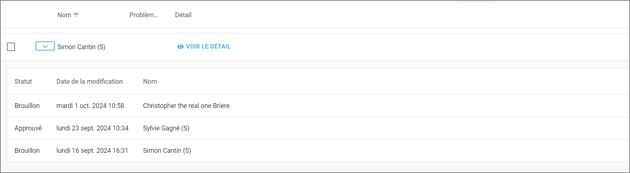The width and height of the screenshot is (630, 173).
Task: Tick the checkbox for Simon Cantin row
Action: pos(11,47)
